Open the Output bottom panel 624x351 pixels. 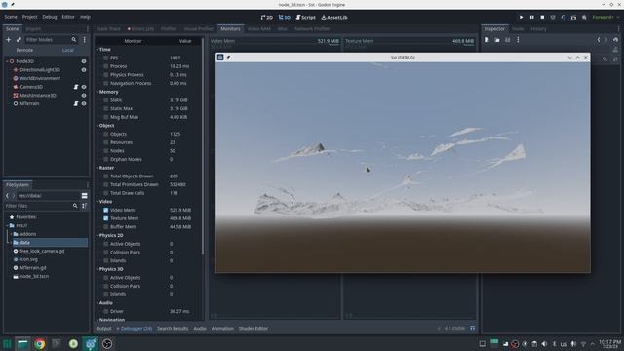tap(103, 329)
